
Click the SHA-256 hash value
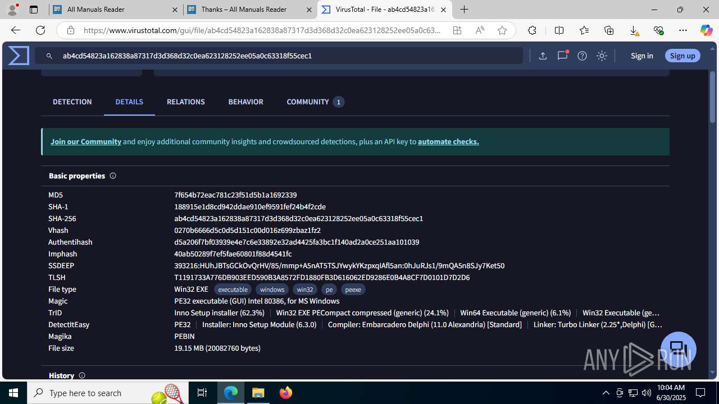pyautogui.click(x=298, y=218)
